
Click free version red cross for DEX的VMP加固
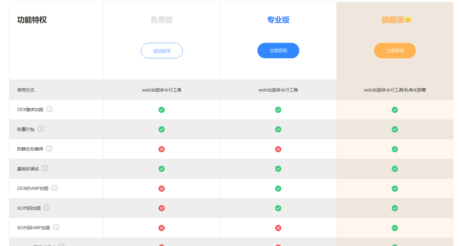(x=162, y=189)
